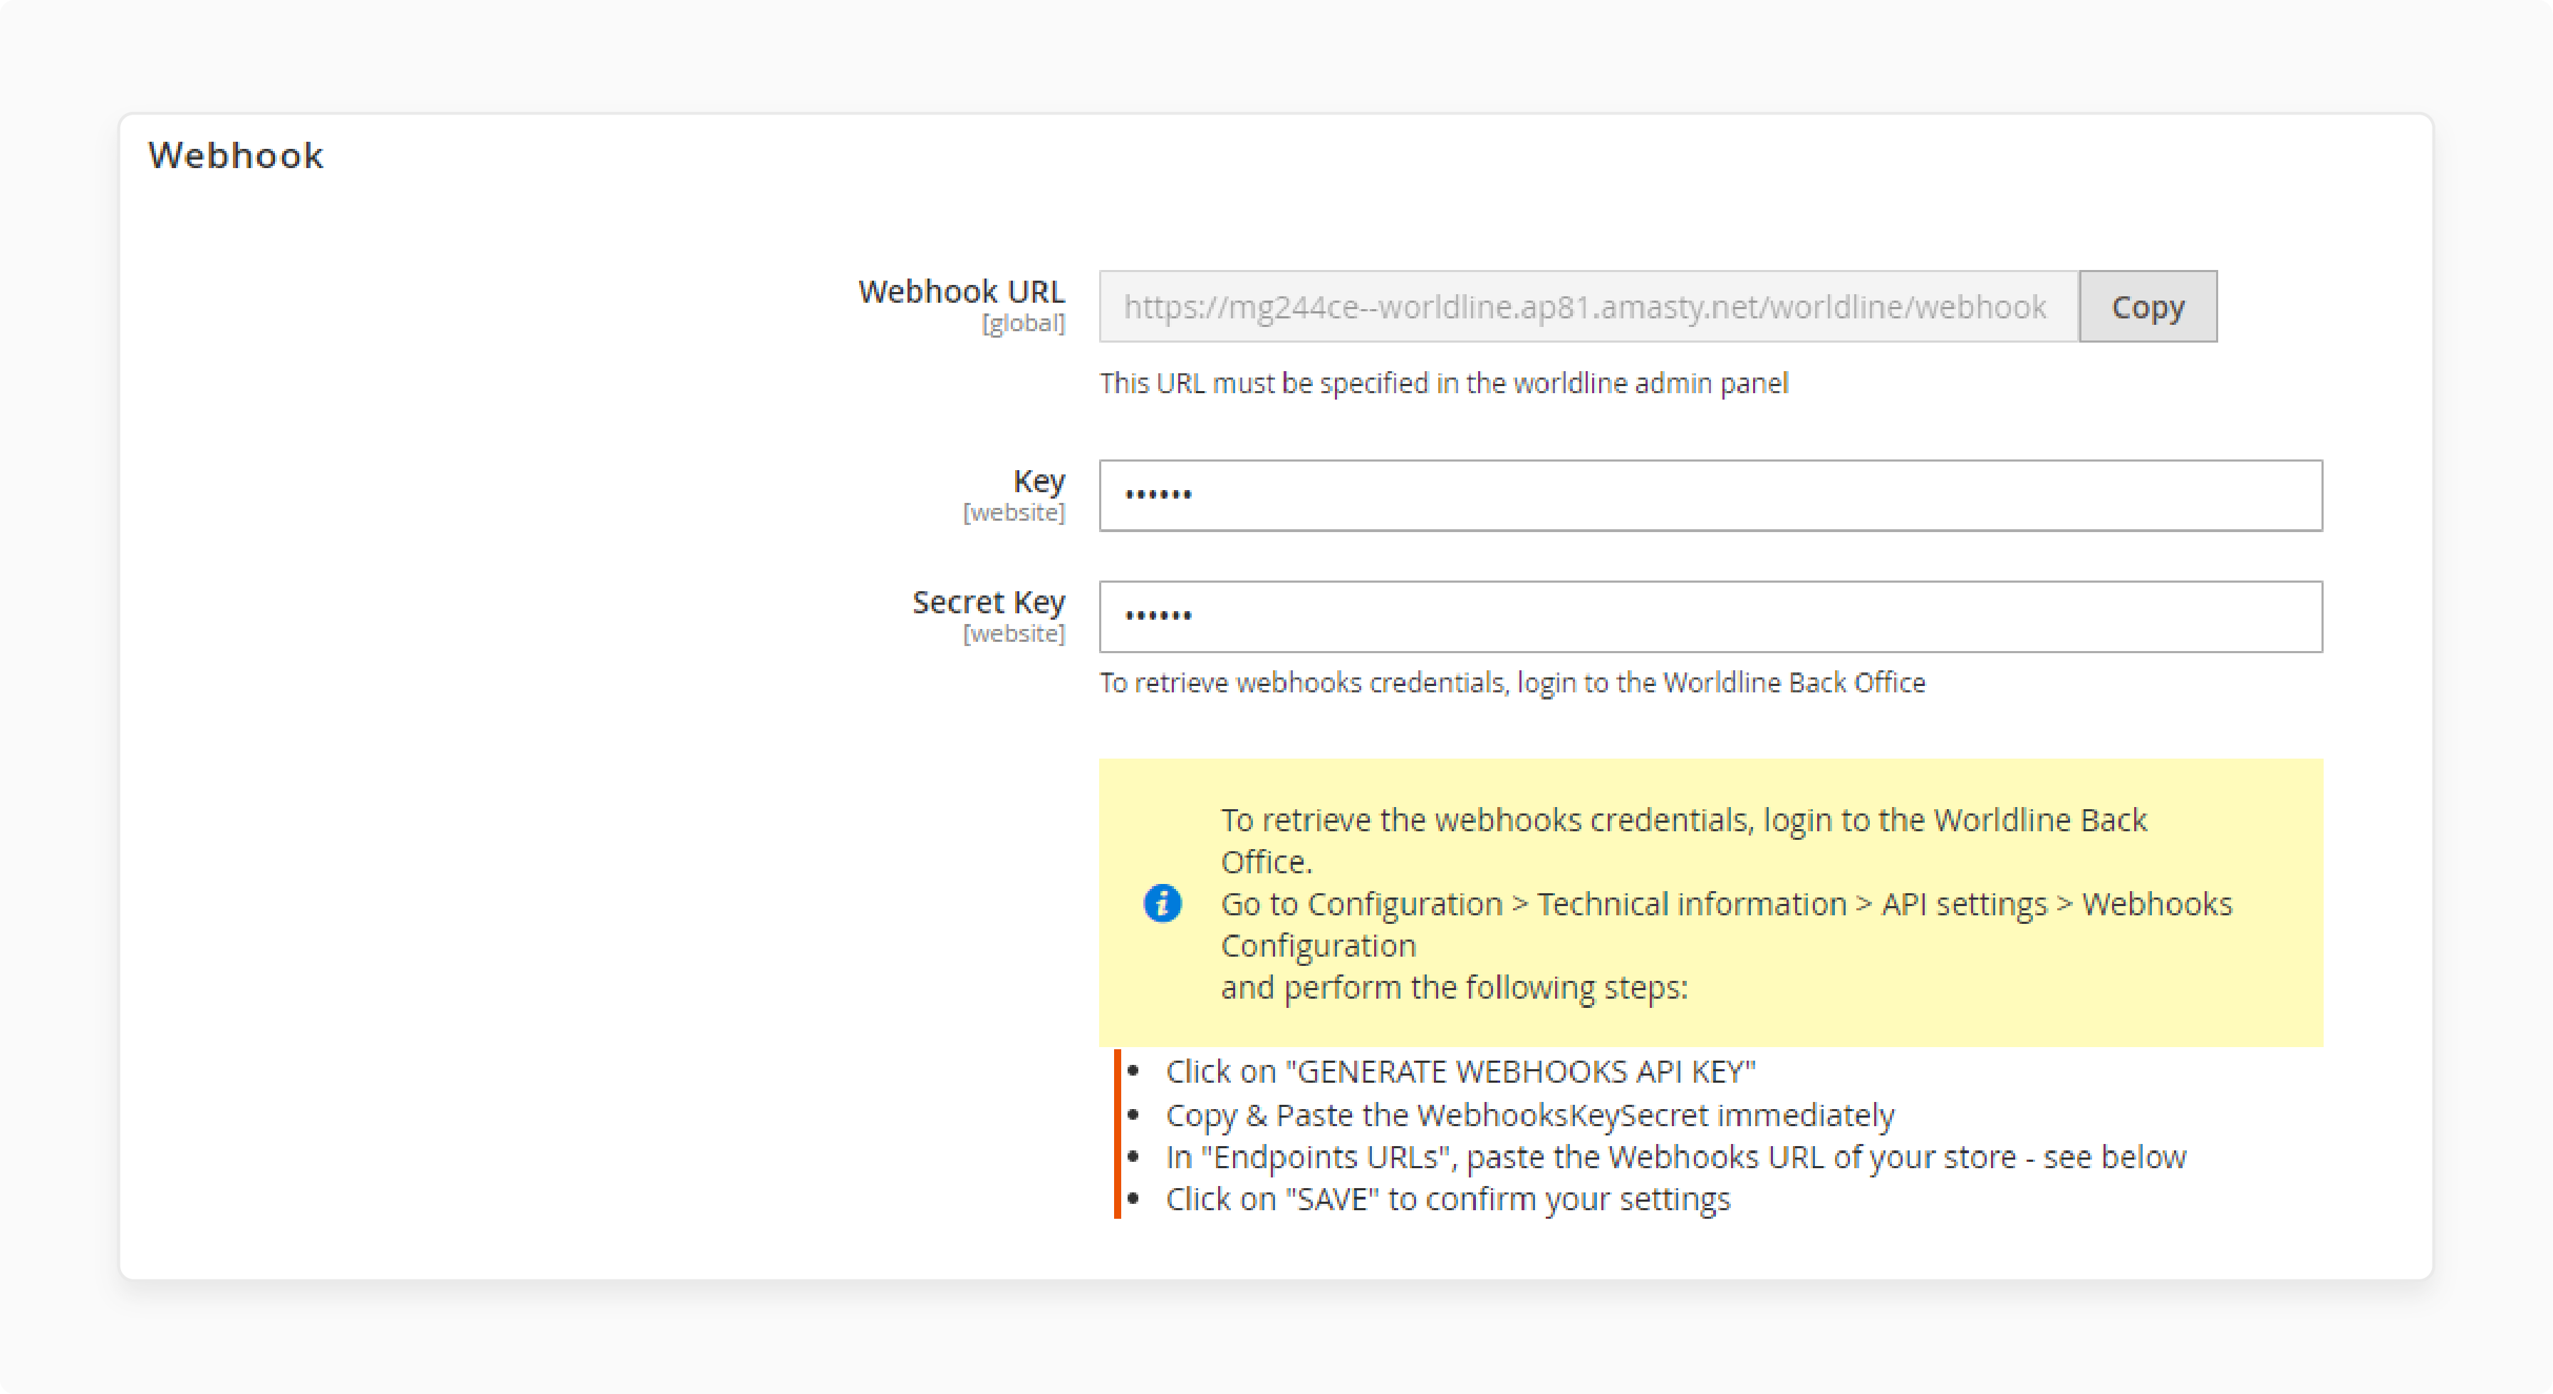The image size is (2553, 1394).
Task: Click the Webhook URL read-only field
Action: click(1589, 306)
